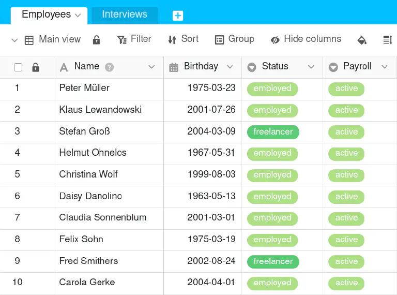Screen dimensions: 397x295
Task: Click the view lock icon beside Main view
Action: (96, 39)
